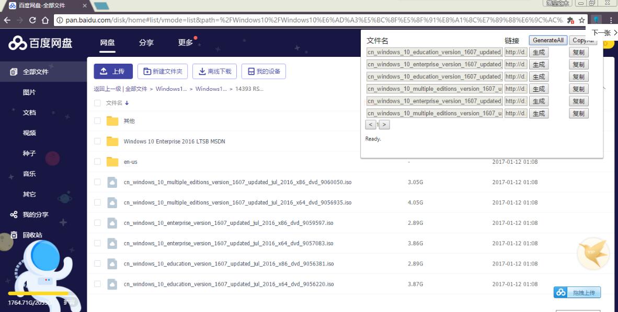This screenshot has width=618, height=312.
Task: Go to previous page in the link popup
Action: coord(371,125)
